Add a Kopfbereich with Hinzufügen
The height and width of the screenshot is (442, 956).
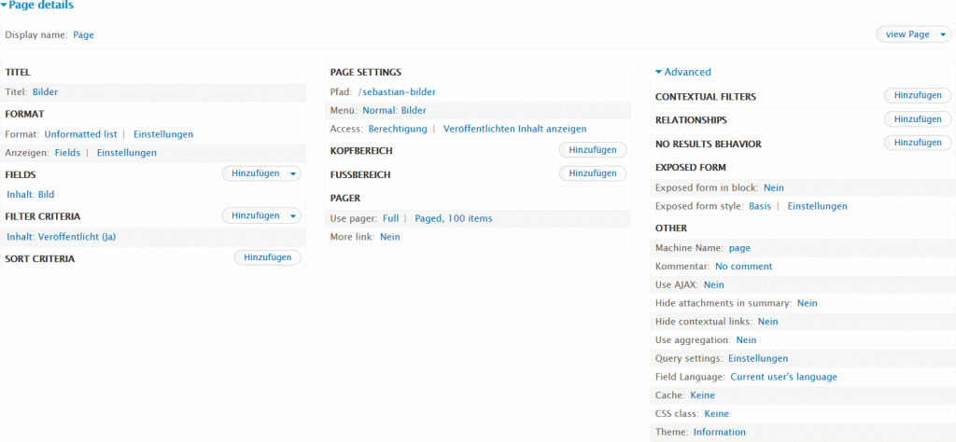(x=592, y=150)
